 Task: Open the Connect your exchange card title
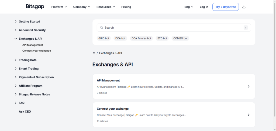pyautogui.click(x=113, y=109)
